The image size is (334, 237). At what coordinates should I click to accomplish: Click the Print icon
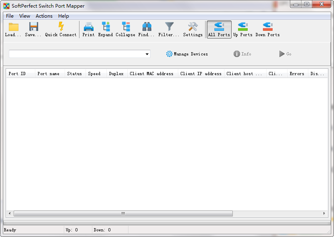pyautogui.click(x=88, y=27)
